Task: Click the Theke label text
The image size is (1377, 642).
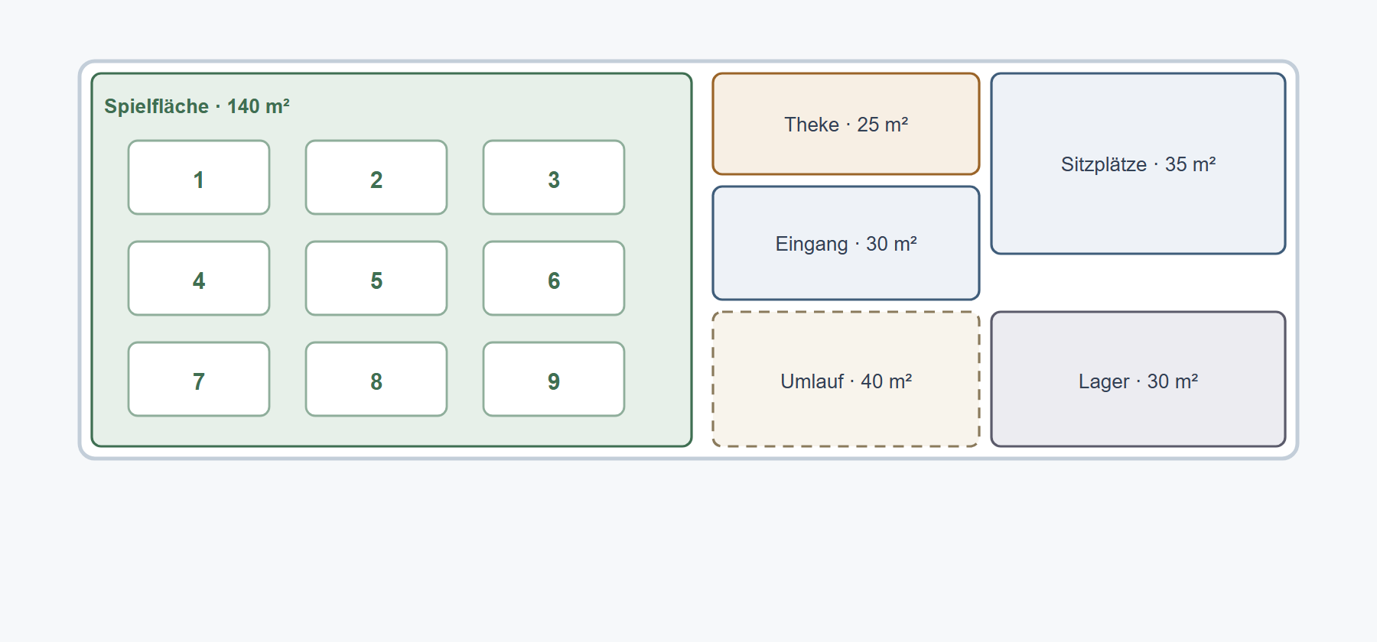Action: pyautogui.click(x=846, y=125)
